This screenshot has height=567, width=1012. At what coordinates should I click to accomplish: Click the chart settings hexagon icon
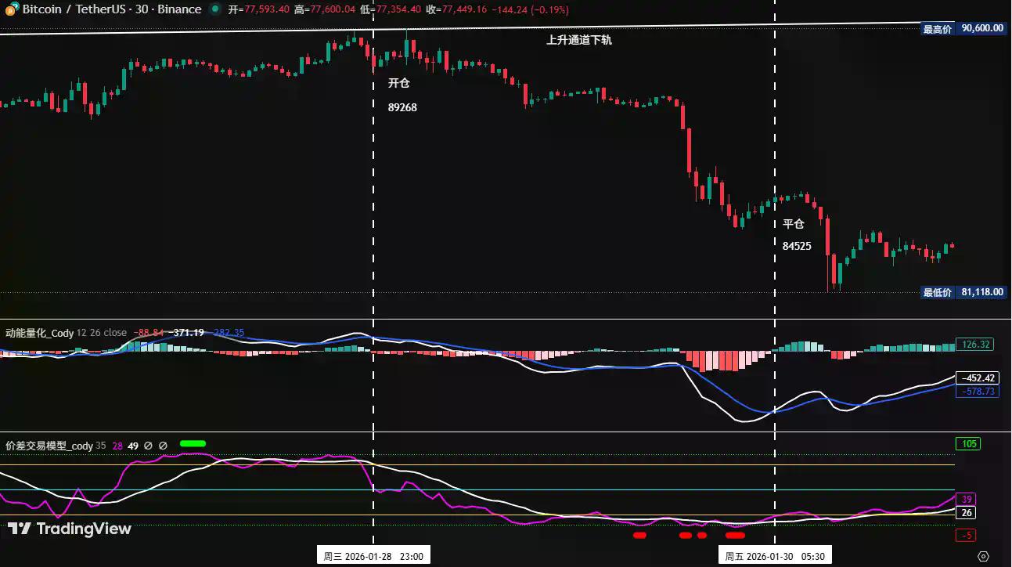(984, 556)
